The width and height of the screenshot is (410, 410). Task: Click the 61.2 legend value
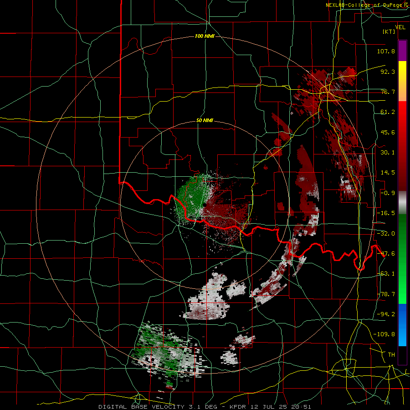pos(388,112)
